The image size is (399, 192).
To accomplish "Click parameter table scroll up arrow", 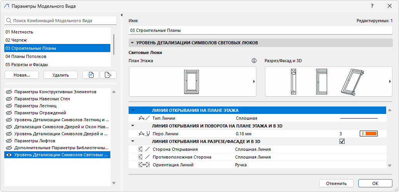I will coord(389,110).
